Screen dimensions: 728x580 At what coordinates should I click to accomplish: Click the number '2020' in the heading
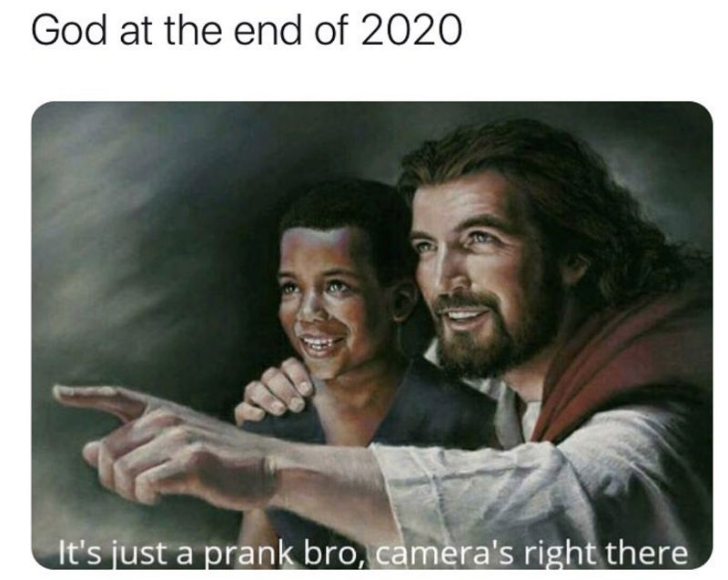point(411,30)
